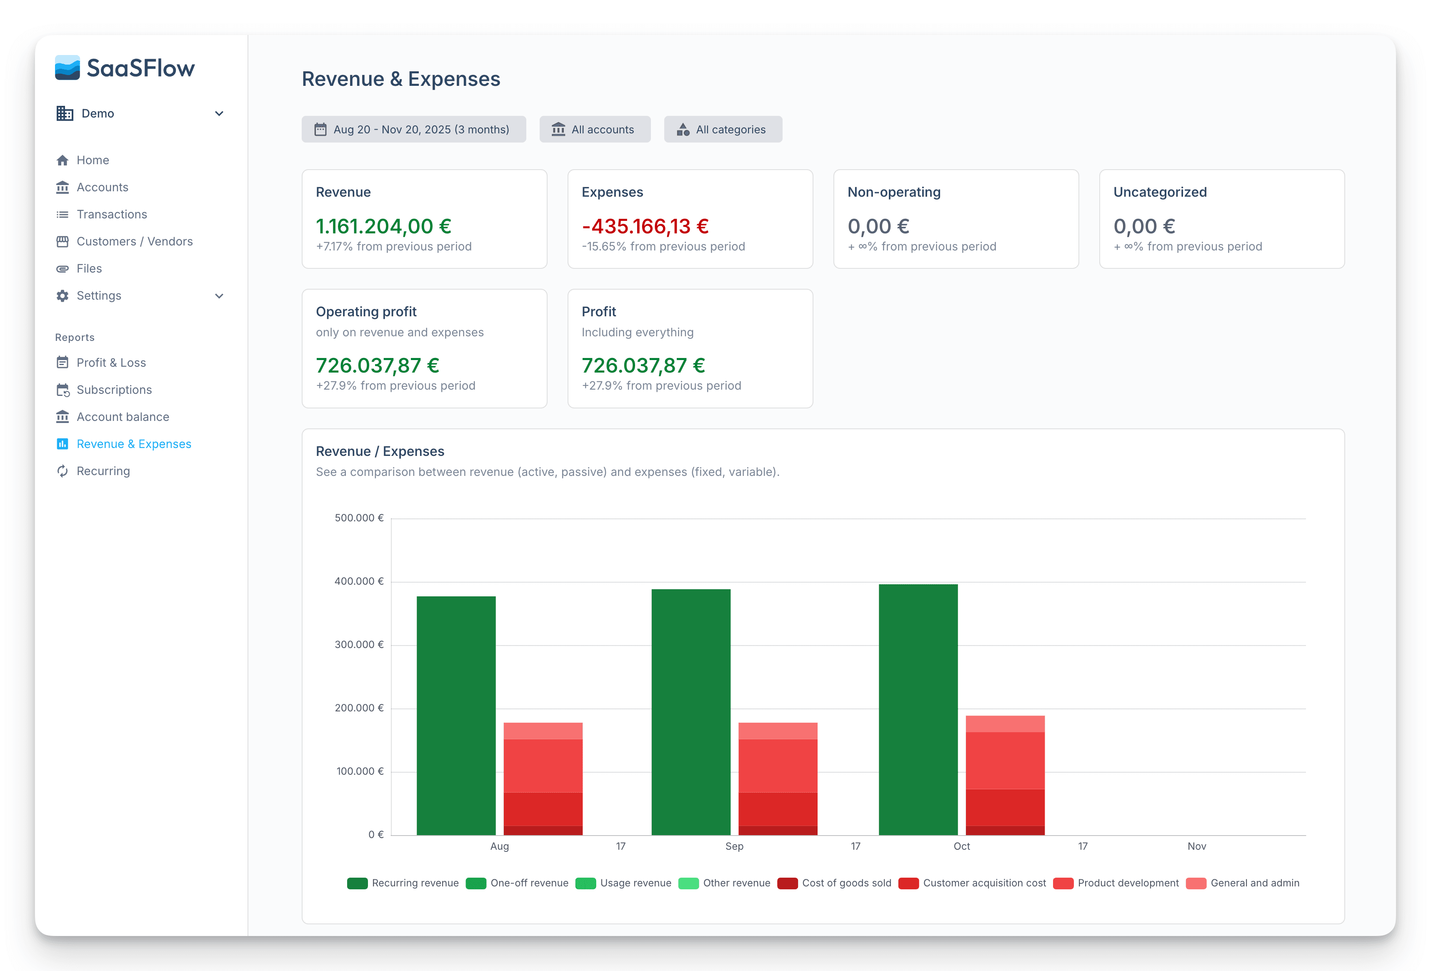This screenshot has width=1431, height=971.
Task: Click the Recurring cycle icon
Action: (x=62, y=471)
